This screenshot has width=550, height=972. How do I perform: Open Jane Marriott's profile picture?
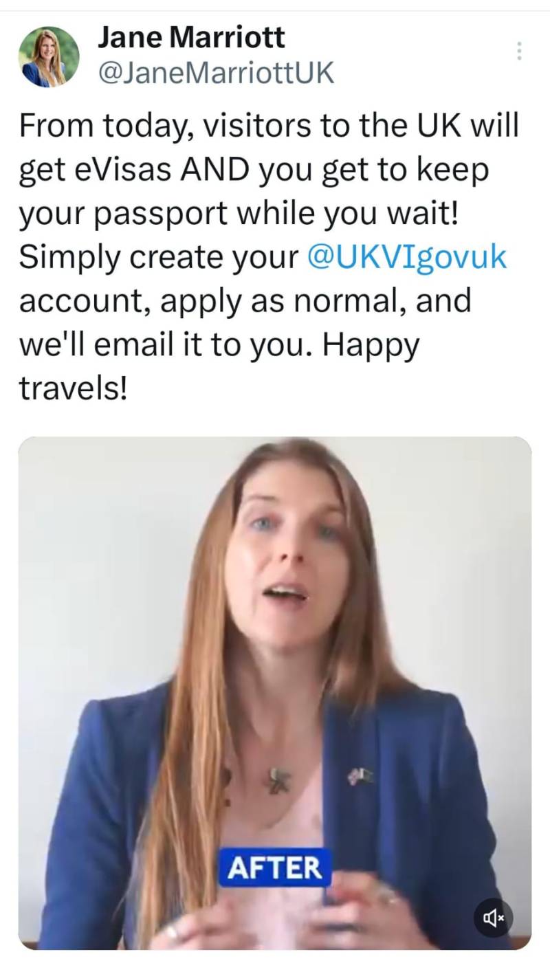[x=49, y=56]
